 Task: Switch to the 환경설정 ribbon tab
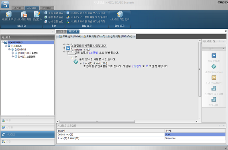click(x=47, y=8)
